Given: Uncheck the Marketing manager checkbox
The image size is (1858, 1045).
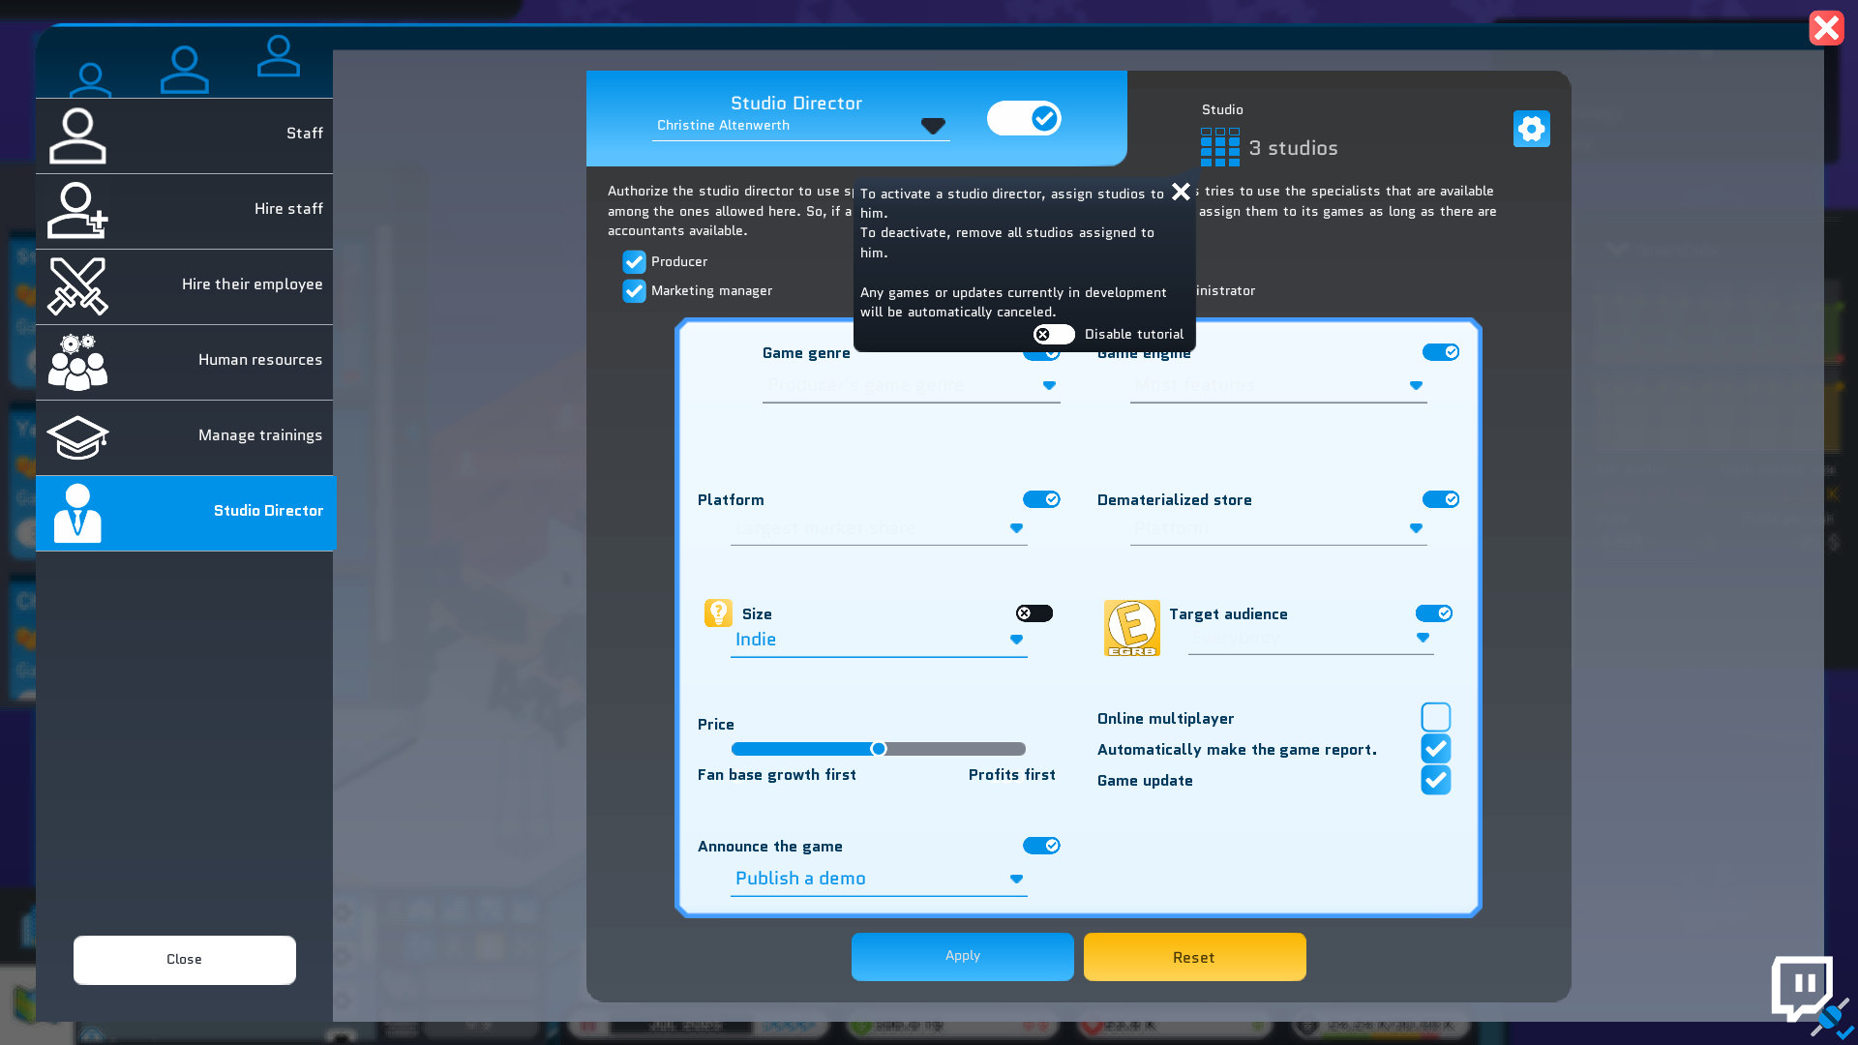Looking at the screenshot, I should coord(634,291).
